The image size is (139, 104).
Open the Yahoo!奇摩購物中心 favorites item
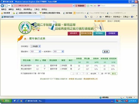pyautogui.click(x=116, y=13)
